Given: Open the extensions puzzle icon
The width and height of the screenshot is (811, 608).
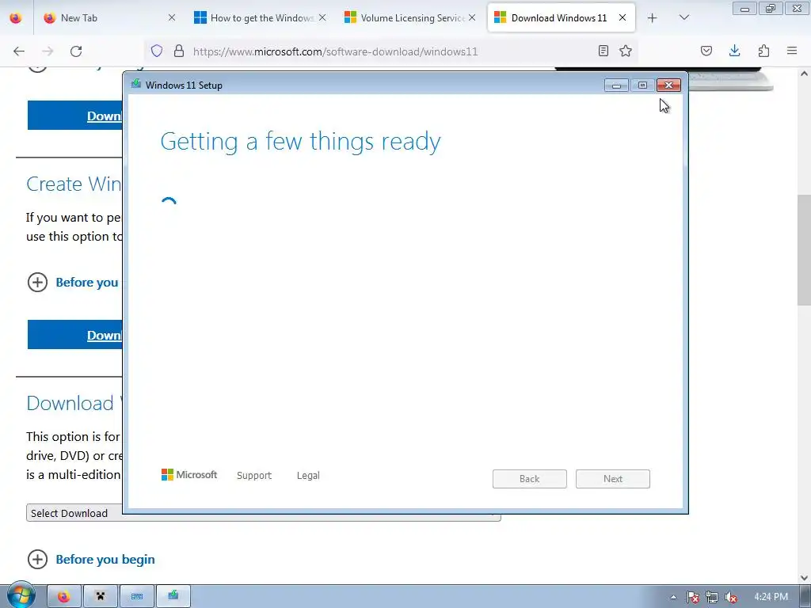Looking at the screenshot, I should pos(763,51).
